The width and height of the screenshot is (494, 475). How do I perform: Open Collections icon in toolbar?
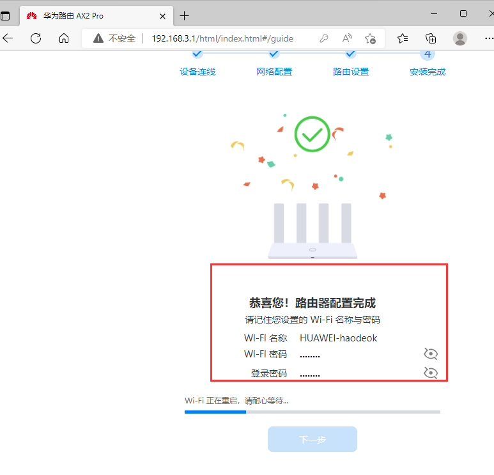[431, 38]
